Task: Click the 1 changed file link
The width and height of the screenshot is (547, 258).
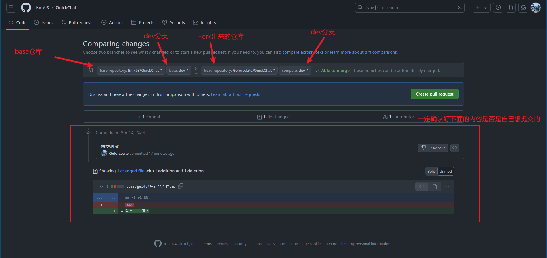Action: tap(131, 171)
